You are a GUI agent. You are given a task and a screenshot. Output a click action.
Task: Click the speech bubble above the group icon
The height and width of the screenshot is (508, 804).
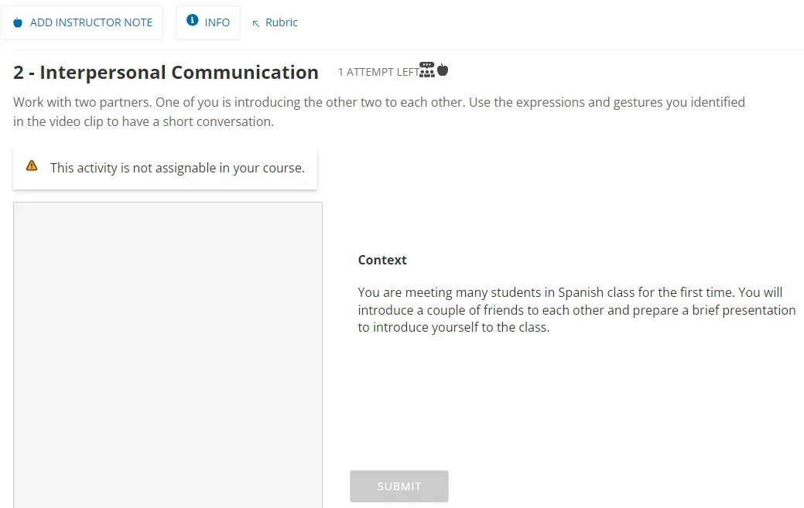coord(426,66)
